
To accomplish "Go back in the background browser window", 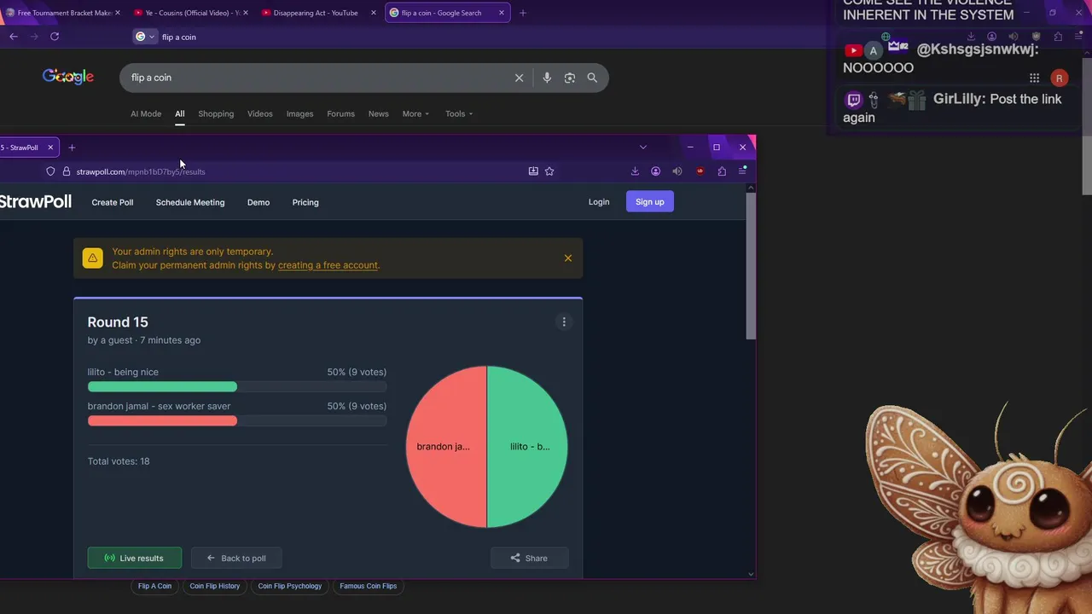I will click(14, 37).
